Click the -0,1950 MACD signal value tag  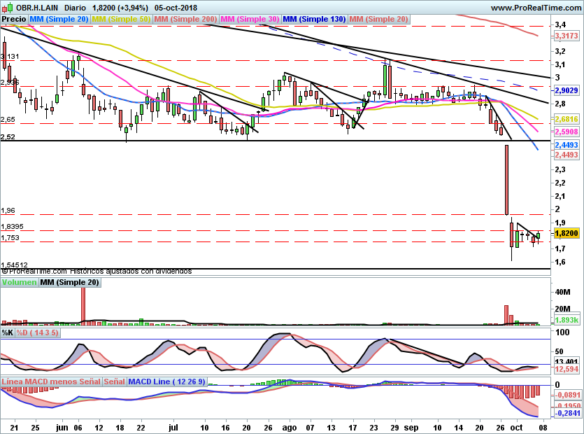point(567,406)
